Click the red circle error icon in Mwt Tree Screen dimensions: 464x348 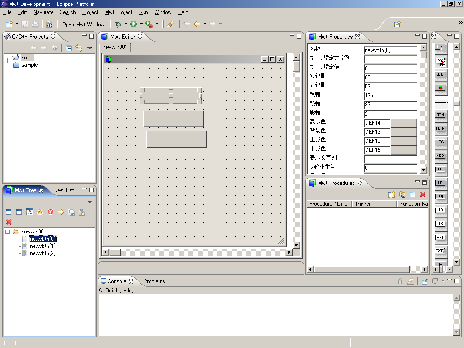(x=51, y=212)
